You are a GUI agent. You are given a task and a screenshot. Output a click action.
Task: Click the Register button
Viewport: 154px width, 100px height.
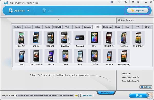[138, 11]
